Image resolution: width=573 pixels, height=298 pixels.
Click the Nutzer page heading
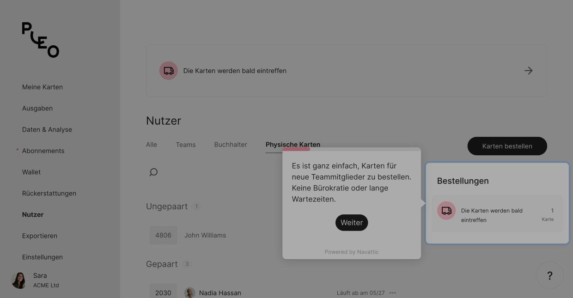pos(164,121)
